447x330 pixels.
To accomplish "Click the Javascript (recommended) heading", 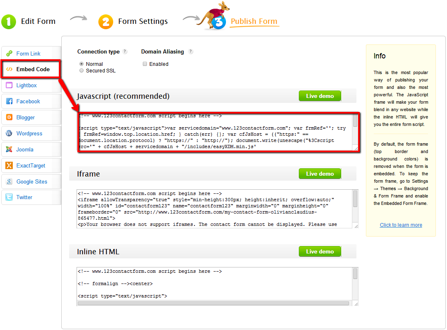I will click(x=123, y=96).
